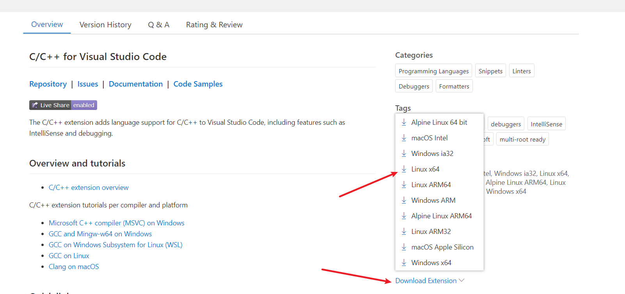The image size is (625, 294).
Task: Select Linux x64 download option
Action: pos(439,169)
